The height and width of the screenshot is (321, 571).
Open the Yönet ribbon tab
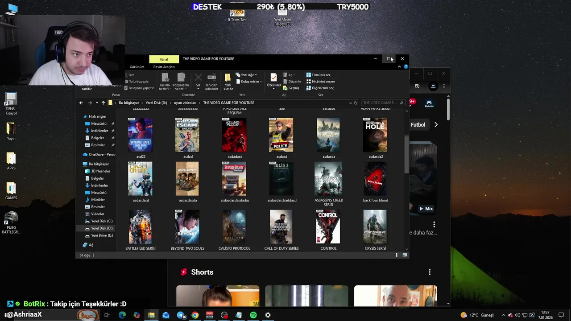(164, 59)
